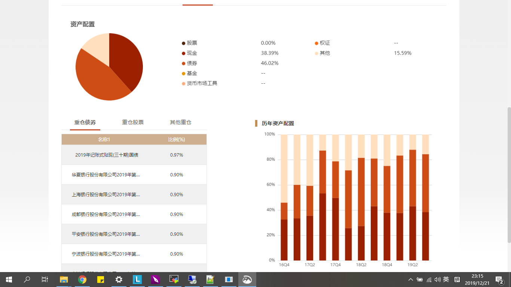The width and height of the screenshot is (511, 287).
Task: Select the 平安银行股份有限公司 bond row
Action: click(134, 234)
